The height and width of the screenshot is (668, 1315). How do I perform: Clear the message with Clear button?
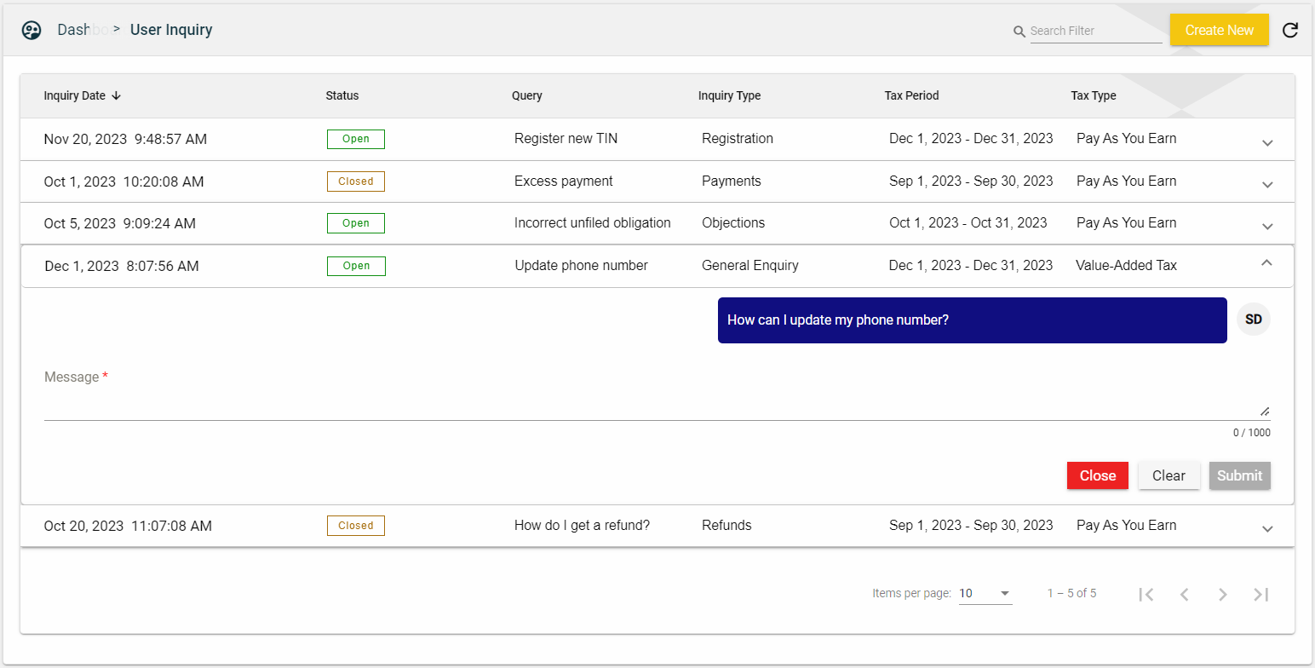pos(1169,475)
